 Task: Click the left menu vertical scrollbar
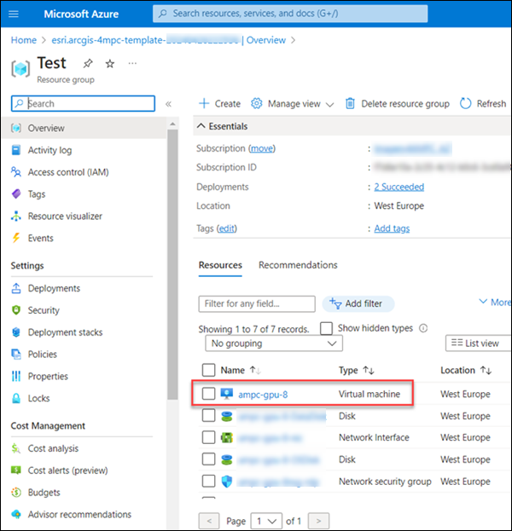tap(172, 264)
